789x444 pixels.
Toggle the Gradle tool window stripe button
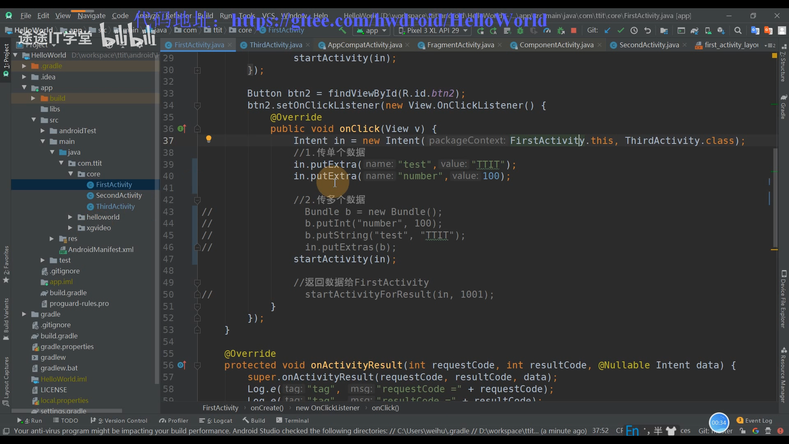[x=783, y=107]
